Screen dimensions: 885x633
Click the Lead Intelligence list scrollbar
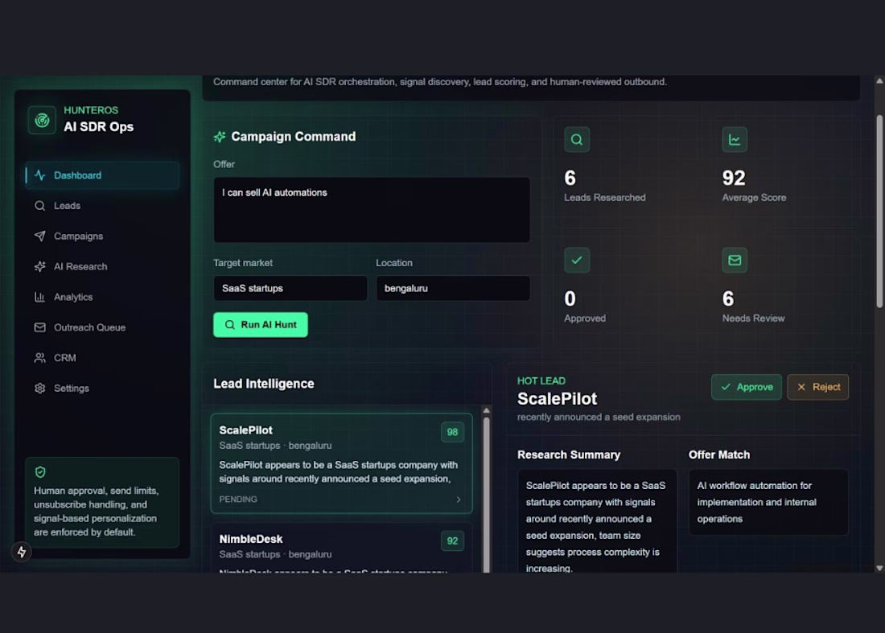[x=486, y=494]
